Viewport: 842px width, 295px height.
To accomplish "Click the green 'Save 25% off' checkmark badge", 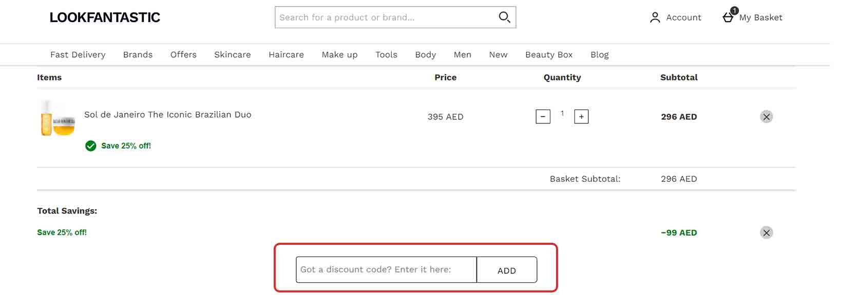I will (90, 146).
